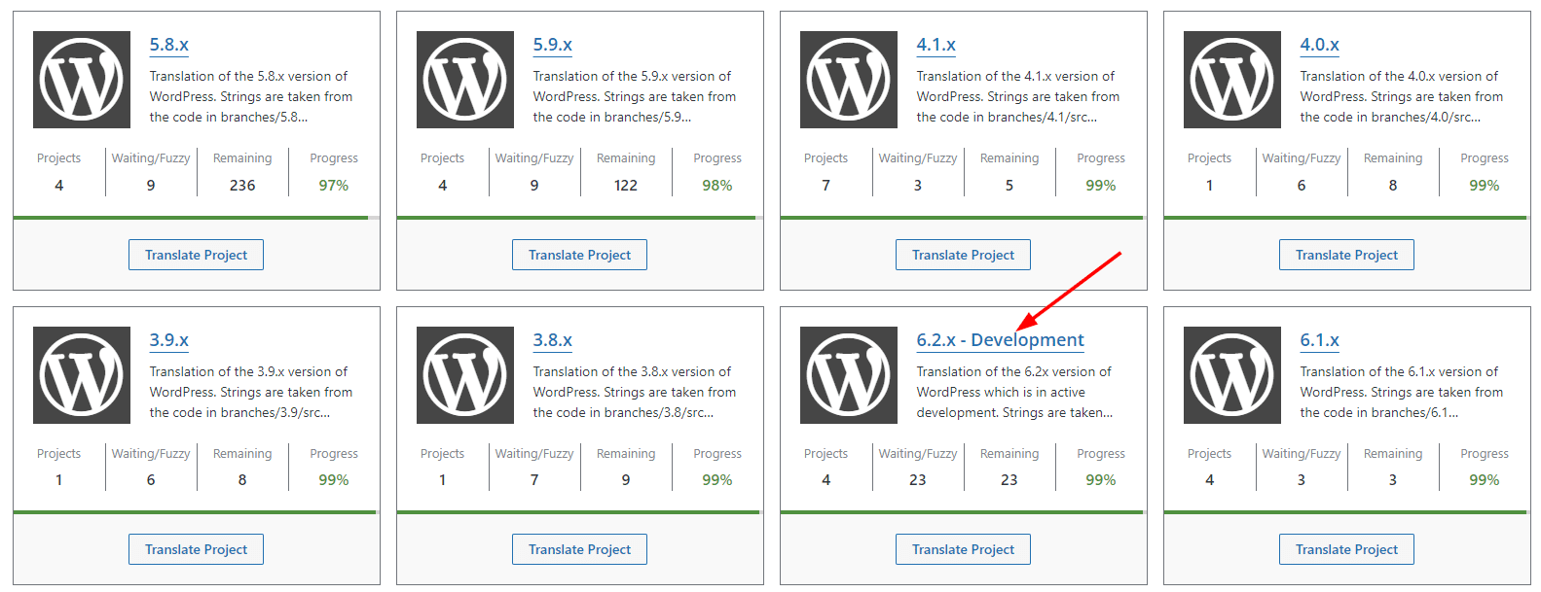The height and width of the screenshot is (592, 1541).
Task: Click the remaining count 122 on 5.9.x
Action: coord(626,185)
